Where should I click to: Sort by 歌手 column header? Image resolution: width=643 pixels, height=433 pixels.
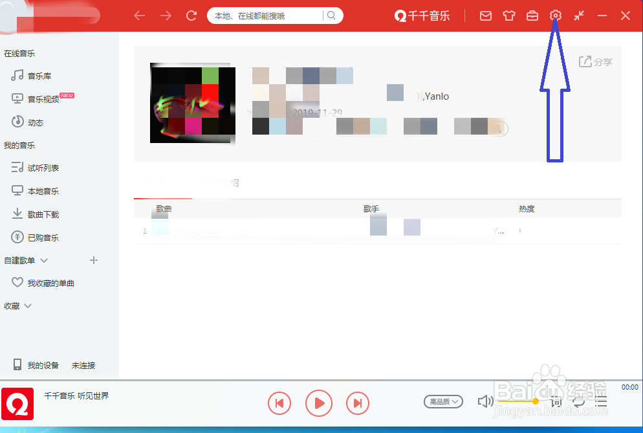[x=371, y=208]
